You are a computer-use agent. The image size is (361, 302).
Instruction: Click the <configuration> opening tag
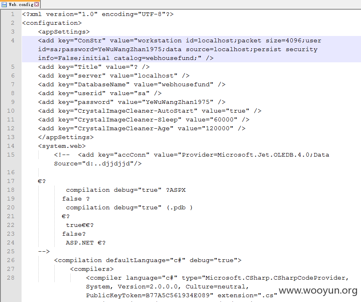52,23
